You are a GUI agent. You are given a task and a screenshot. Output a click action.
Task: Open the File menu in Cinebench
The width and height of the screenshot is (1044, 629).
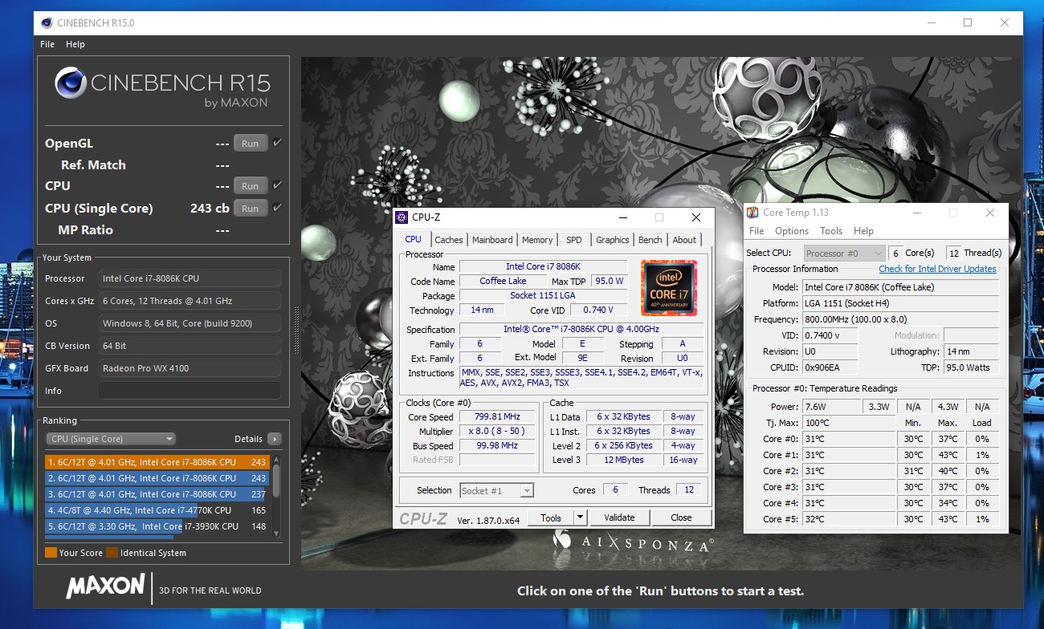pyautogui.click(x=47, y=44)
